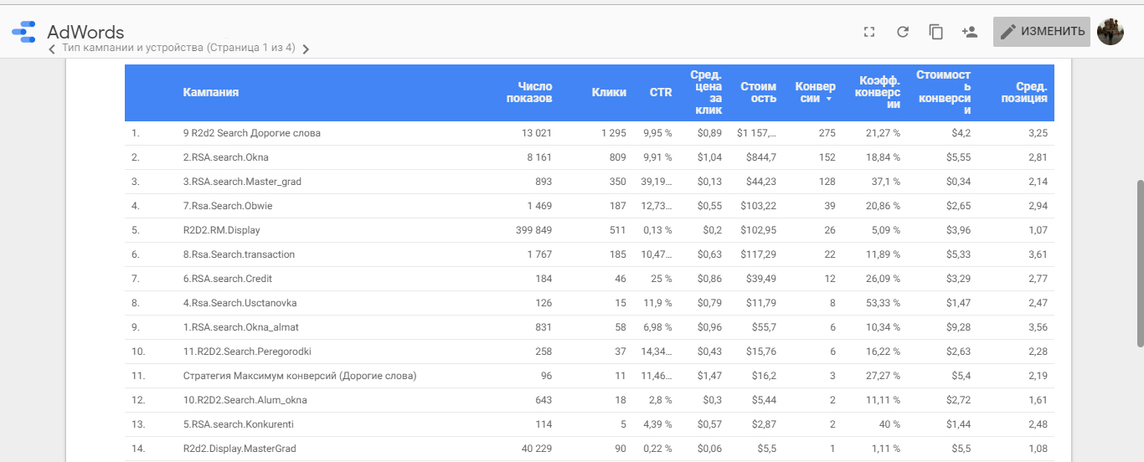This screenshot has width=1144, height=462.
Task: Sort by Число показов column
Action: (529, 92)
